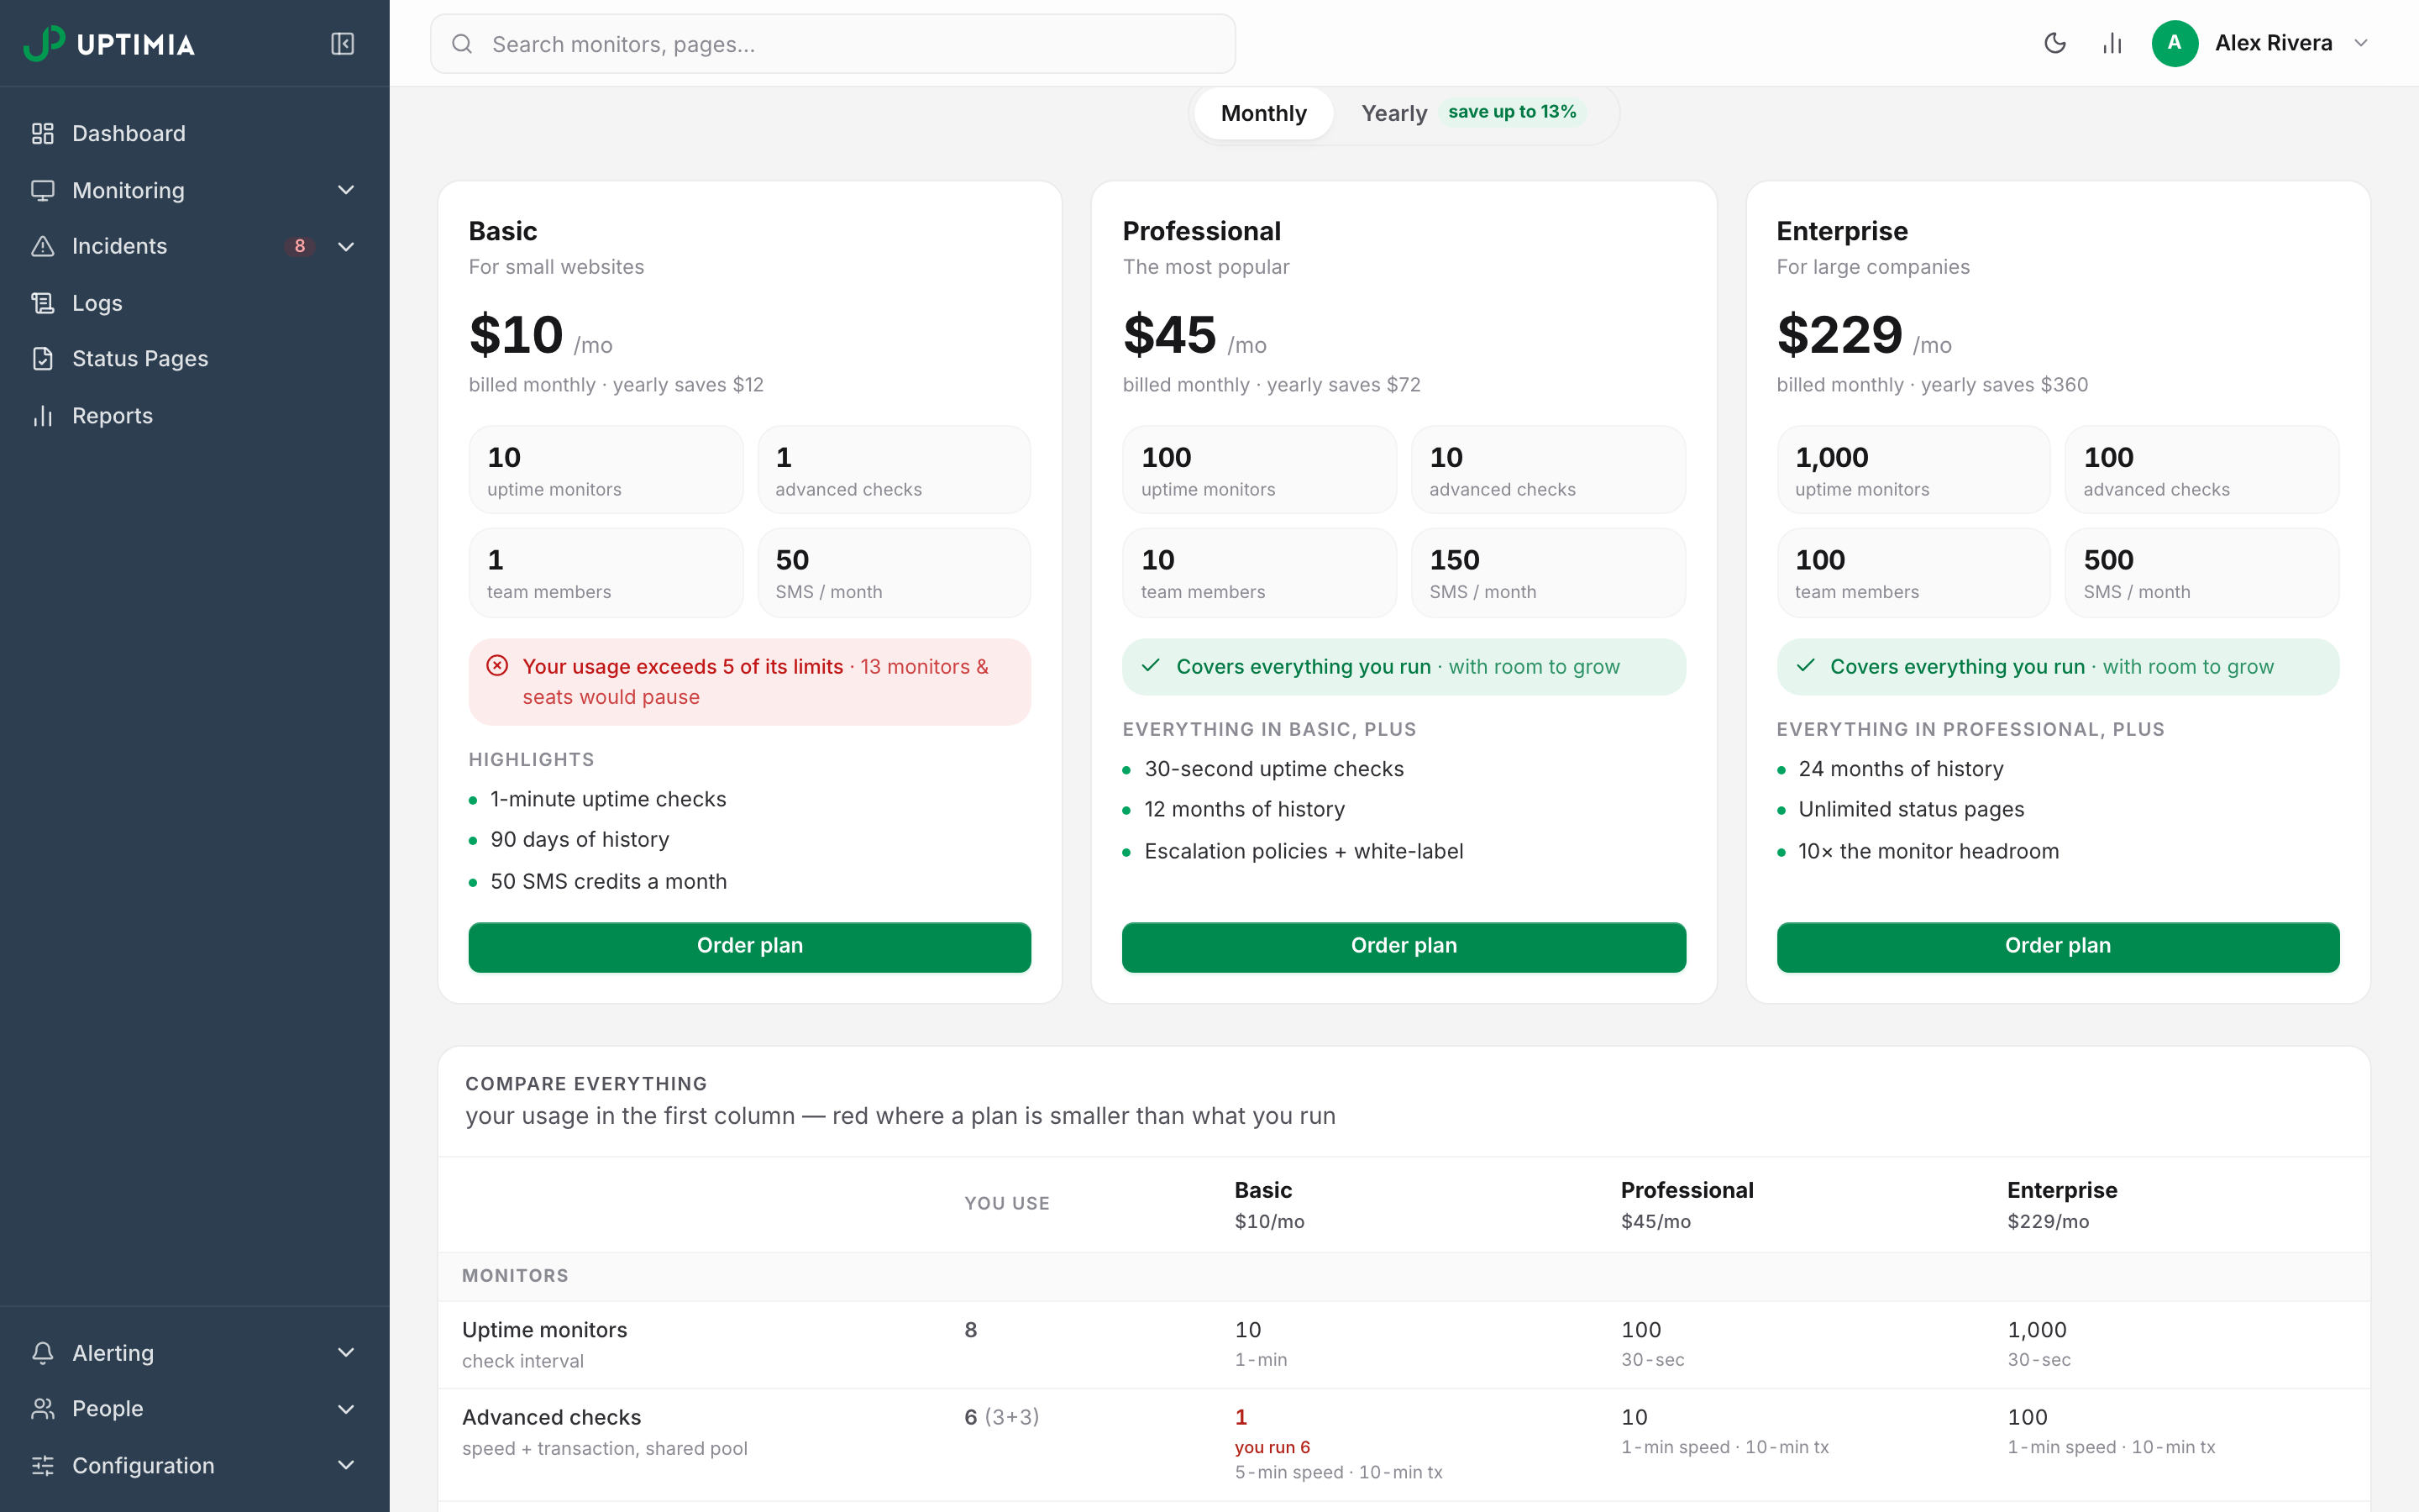Click 'Escalation policies + white-label' feature
This screenshot has width=2419, height=1512.
pyautogui.click(x=1304, y=851)
